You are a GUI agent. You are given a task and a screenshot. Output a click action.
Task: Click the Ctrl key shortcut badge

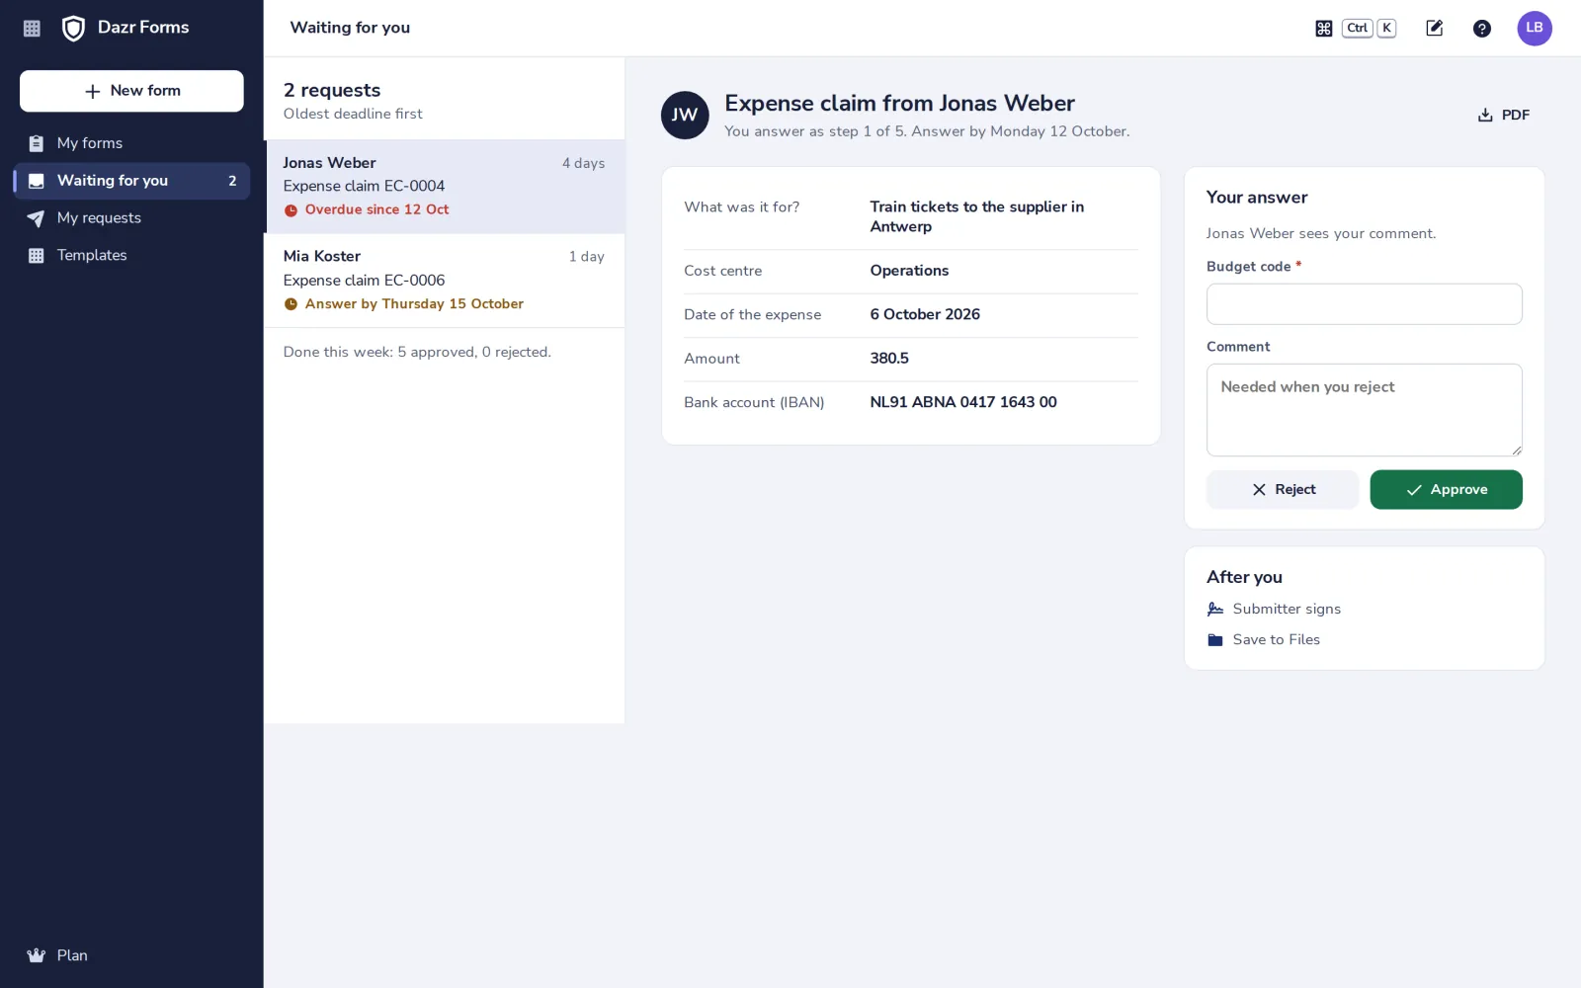click(x=1358, y=29)
